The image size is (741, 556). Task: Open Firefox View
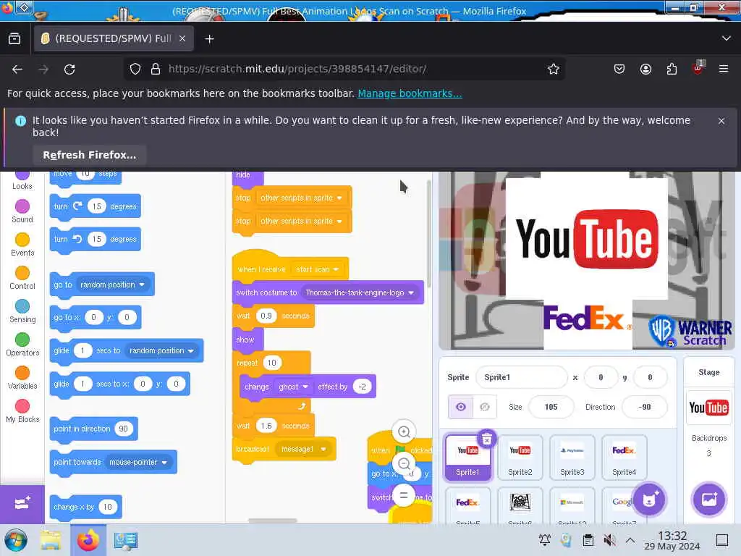click(x=14, y=39)
